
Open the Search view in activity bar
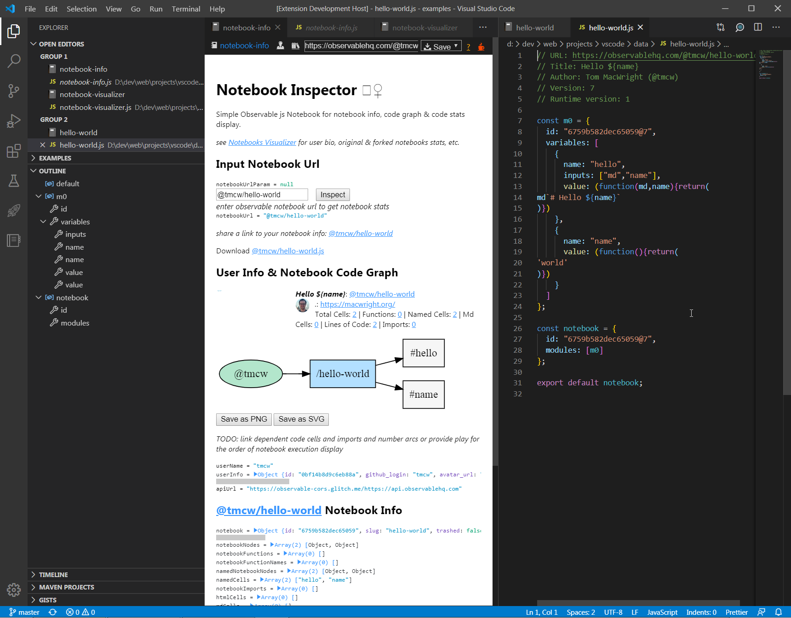[14, 61]
